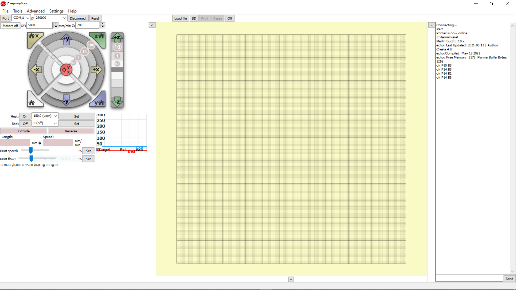Click the + button below the grid
Screen dimensions: 516x290
[291, 279]
